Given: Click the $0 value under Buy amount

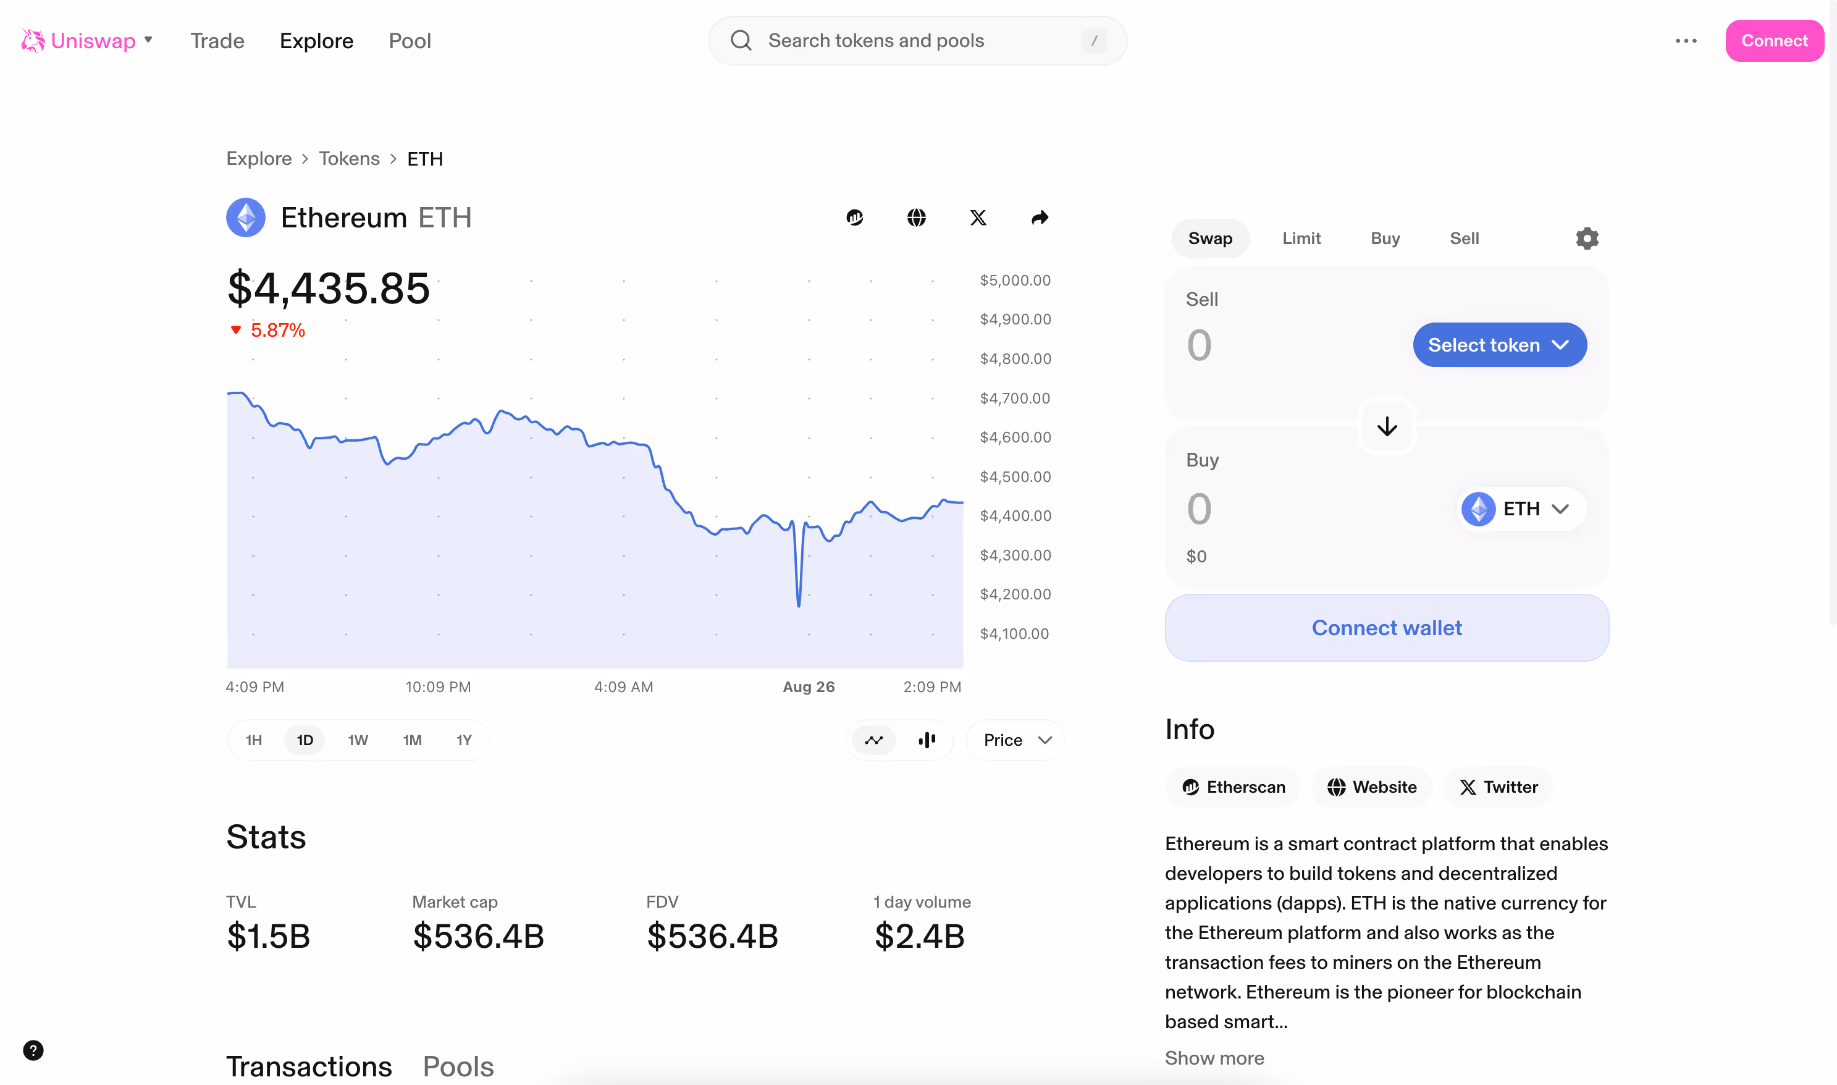Looking at the screenshot, I should pos(1196,556).
